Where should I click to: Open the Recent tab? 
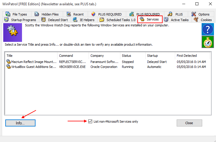[75, 14]
